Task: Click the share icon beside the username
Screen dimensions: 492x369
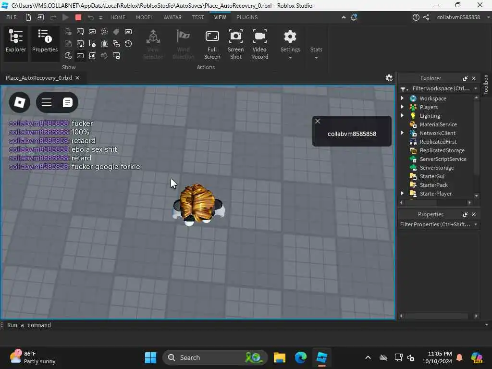Action: [x=426, y=17]
